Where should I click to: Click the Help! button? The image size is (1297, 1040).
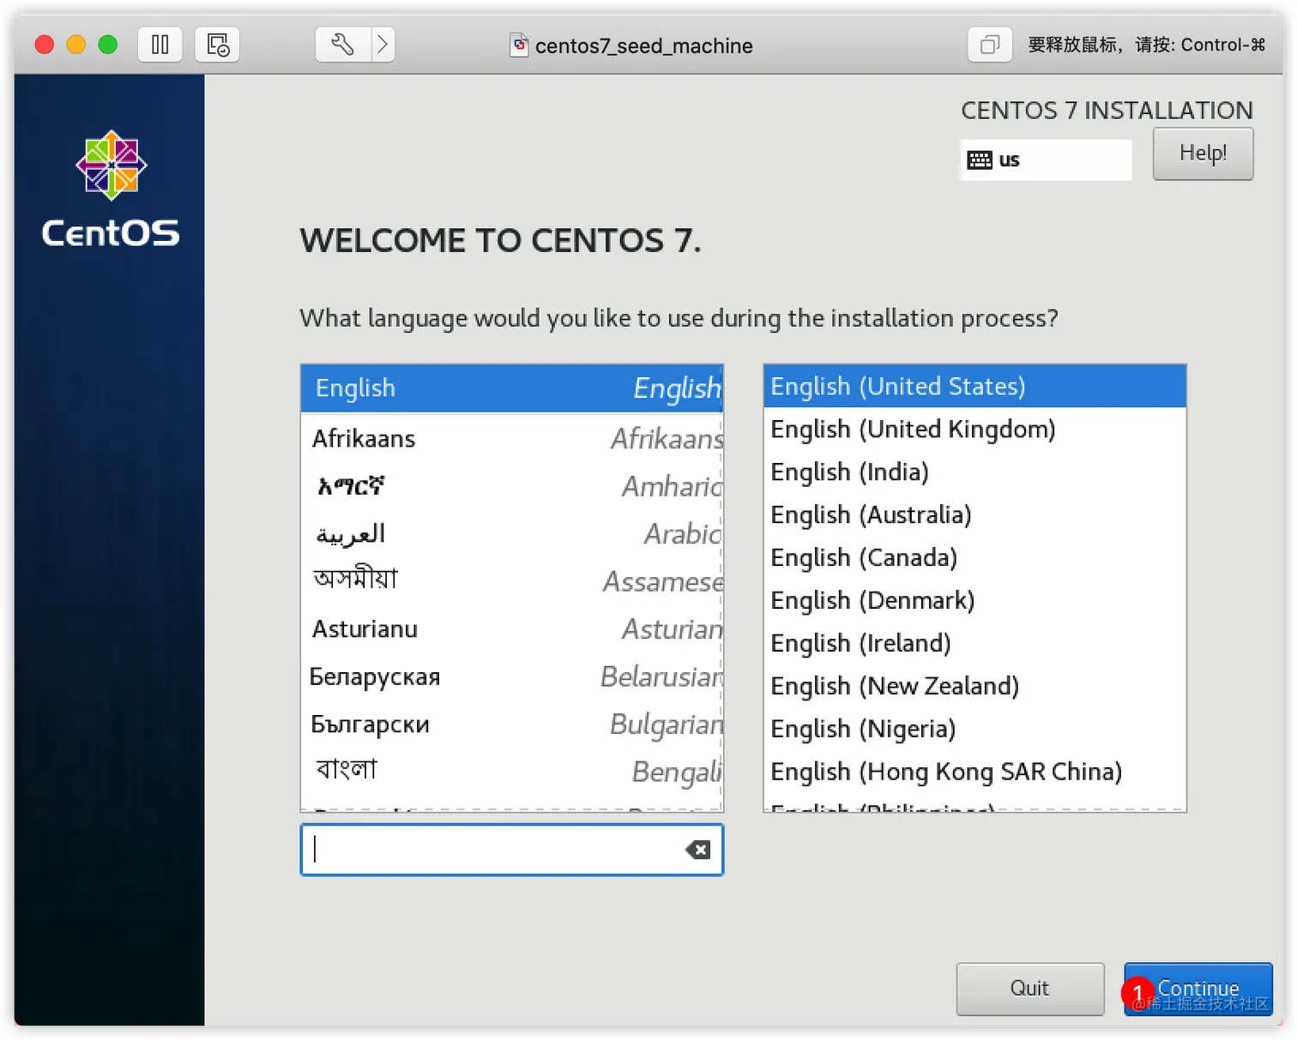point(1203,153)
